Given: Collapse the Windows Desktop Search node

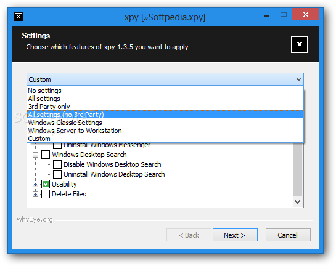Looking at the screenshot, I should [35, 155].
